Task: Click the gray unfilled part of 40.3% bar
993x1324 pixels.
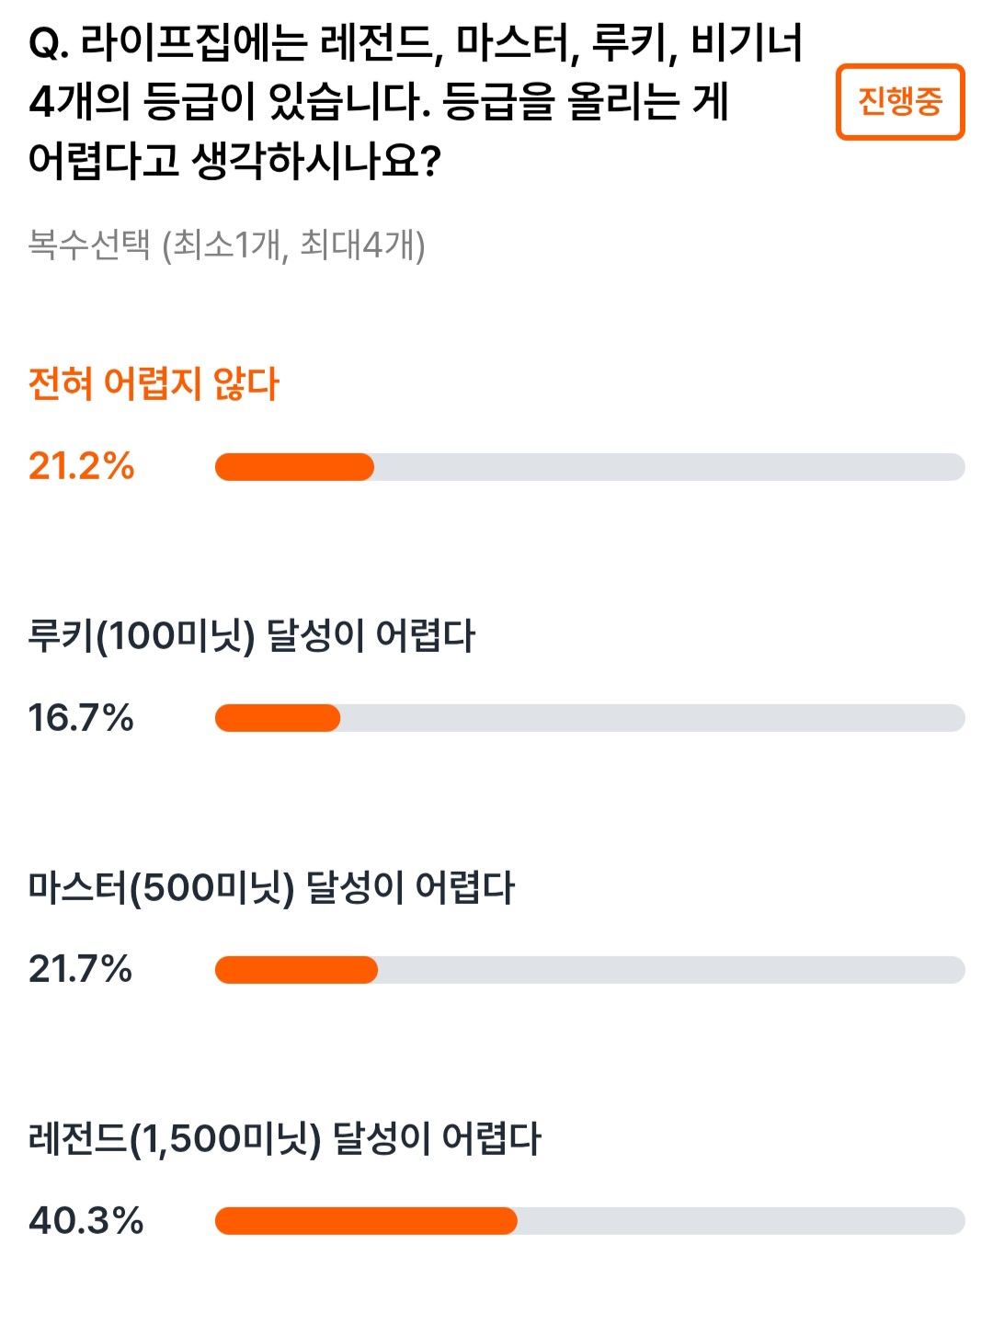Action: 741,1221
